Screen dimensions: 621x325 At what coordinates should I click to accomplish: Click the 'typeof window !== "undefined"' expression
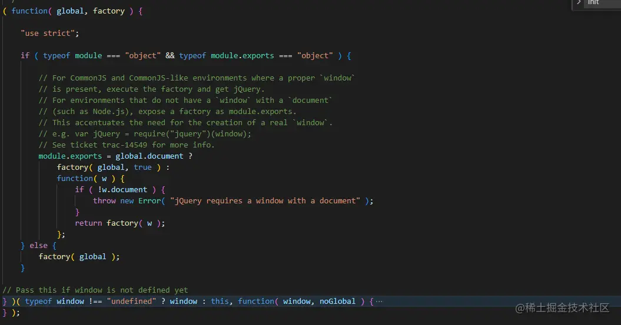point(90,301)
